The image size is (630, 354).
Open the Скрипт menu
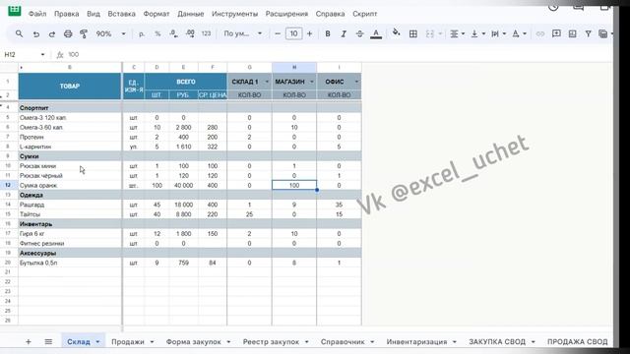tap(365, 14)
